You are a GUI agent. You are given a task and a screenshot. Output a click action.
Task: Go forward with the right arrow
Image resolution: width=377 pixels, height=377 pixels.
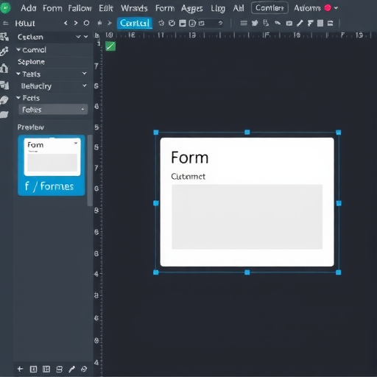[x=76, y=23]
